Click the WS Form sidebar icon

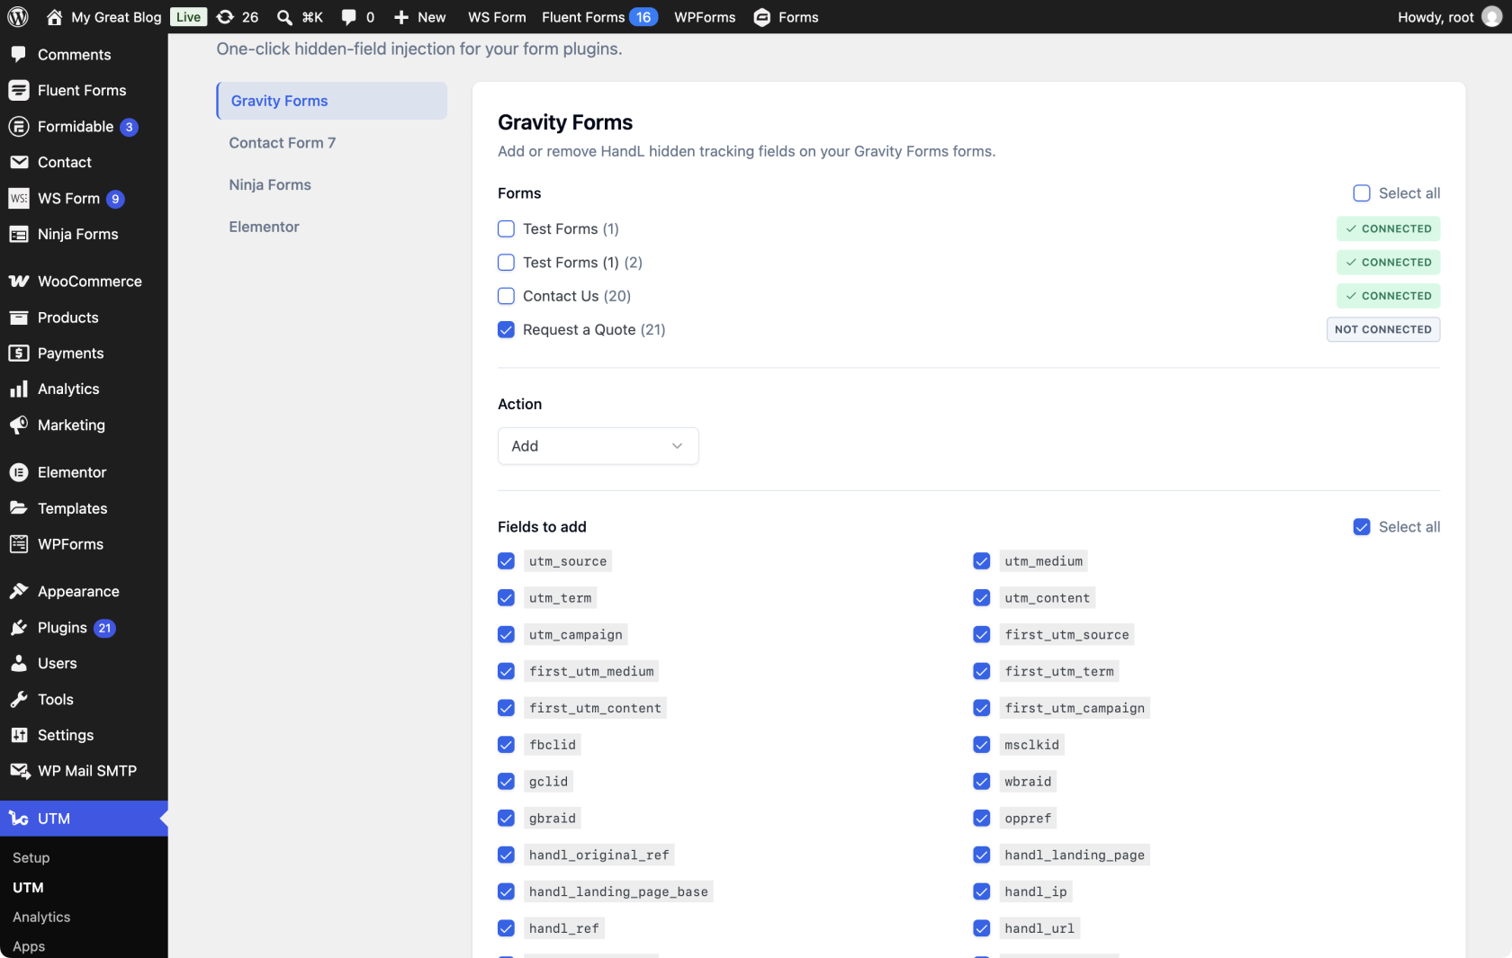point(19,199)
